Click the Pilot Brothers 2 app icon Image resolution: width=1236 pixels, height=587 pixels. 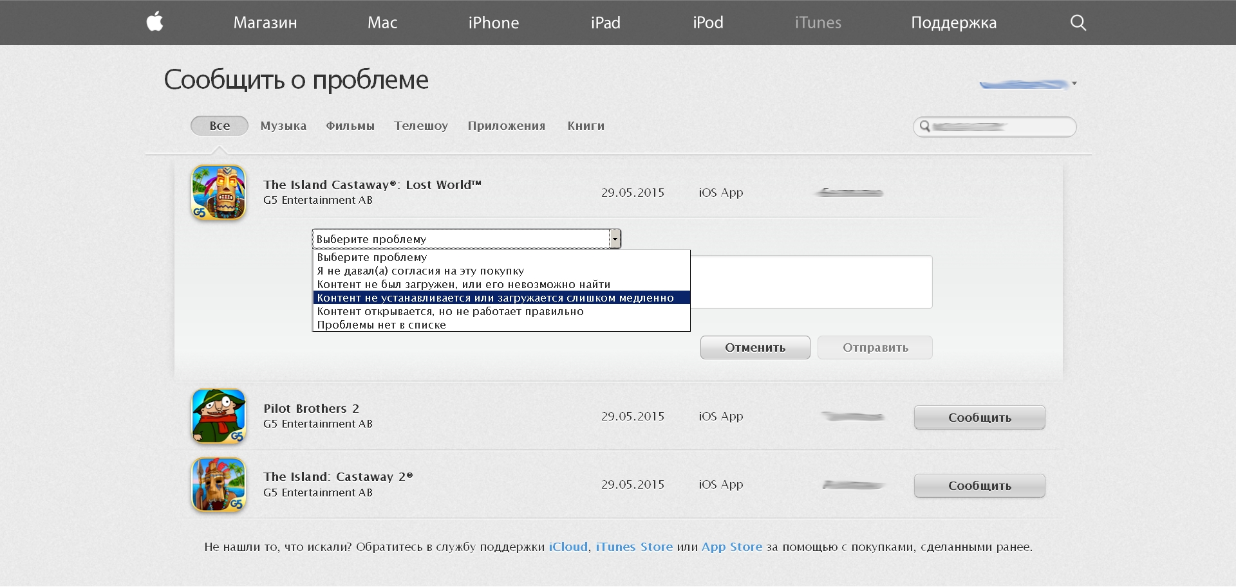(x=219, y=416)
